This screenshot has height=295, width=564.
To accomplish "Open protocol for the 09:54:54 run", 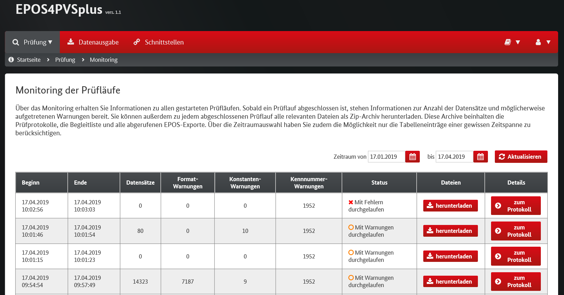I will click(x=516, y=282).
